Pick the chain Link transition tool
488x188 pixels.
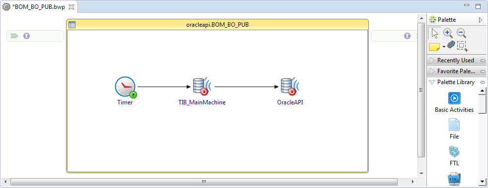(451, 45)
